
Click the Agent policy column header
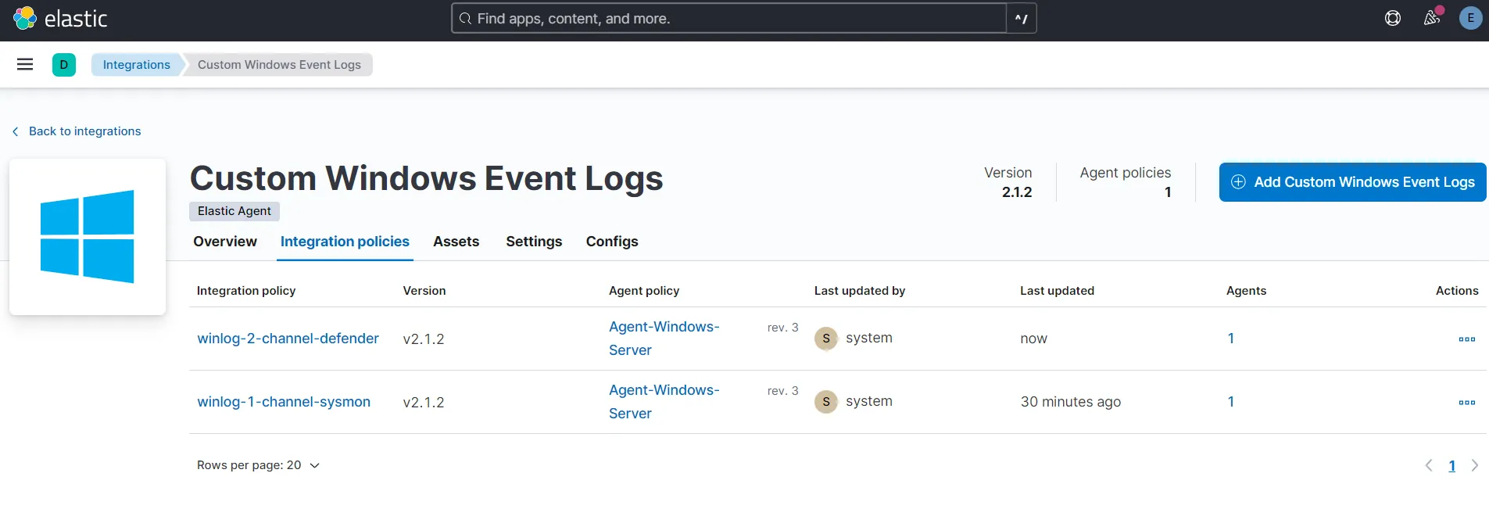click(x=644, y=291)
